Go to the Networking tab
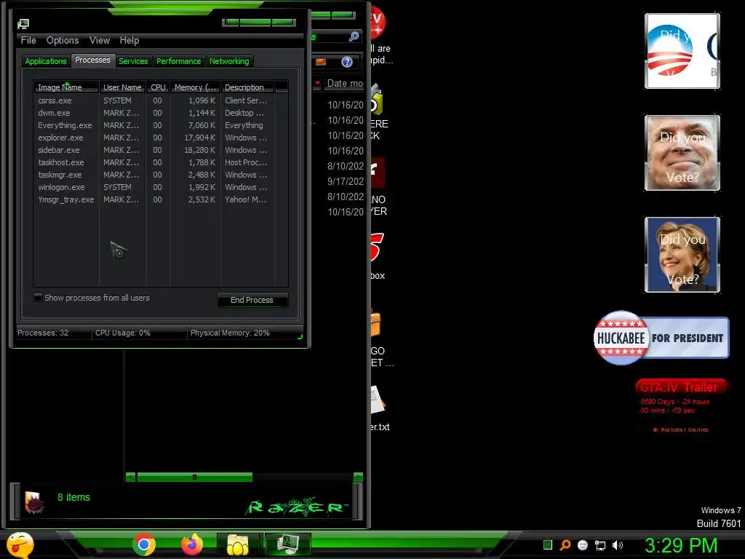Image resolution: width=745 pixels, height=559 pixels. (x=229, y=61)
